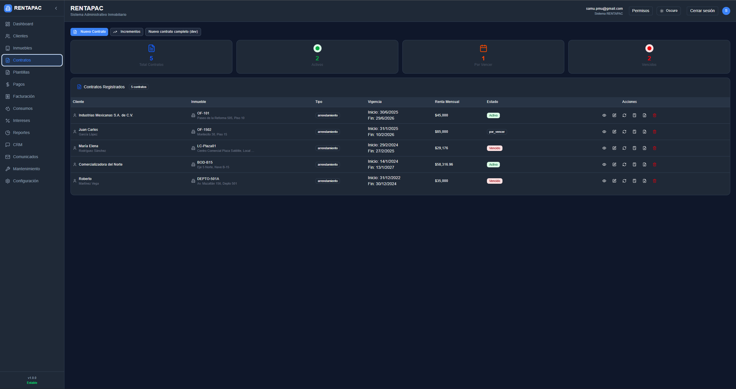
Task: Collapse the sidebar with the chevron arrow
Action: coord(56,8)
